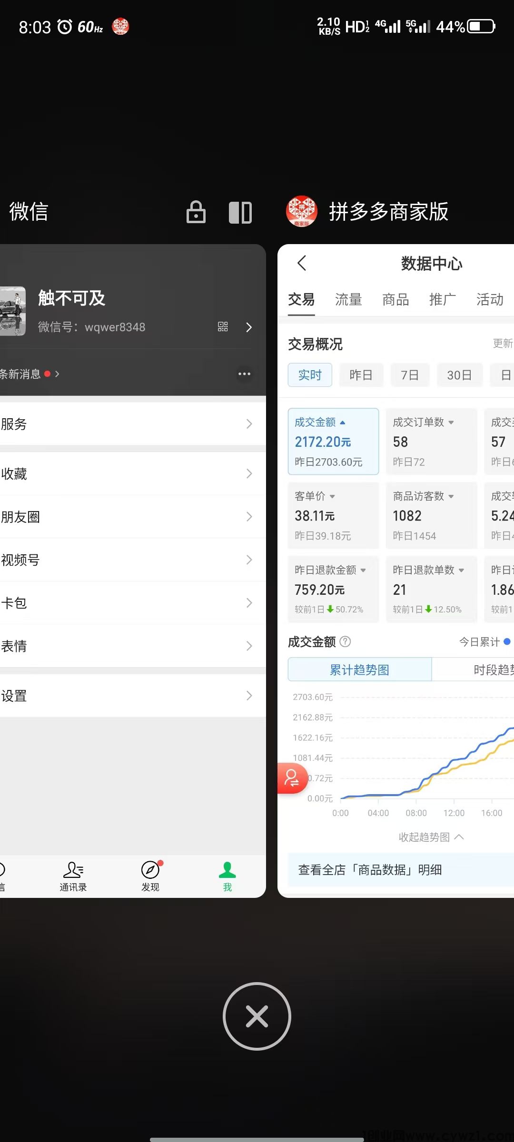Select the 实时 time range
Screen dimensions: 514x1142
(310, 375)
